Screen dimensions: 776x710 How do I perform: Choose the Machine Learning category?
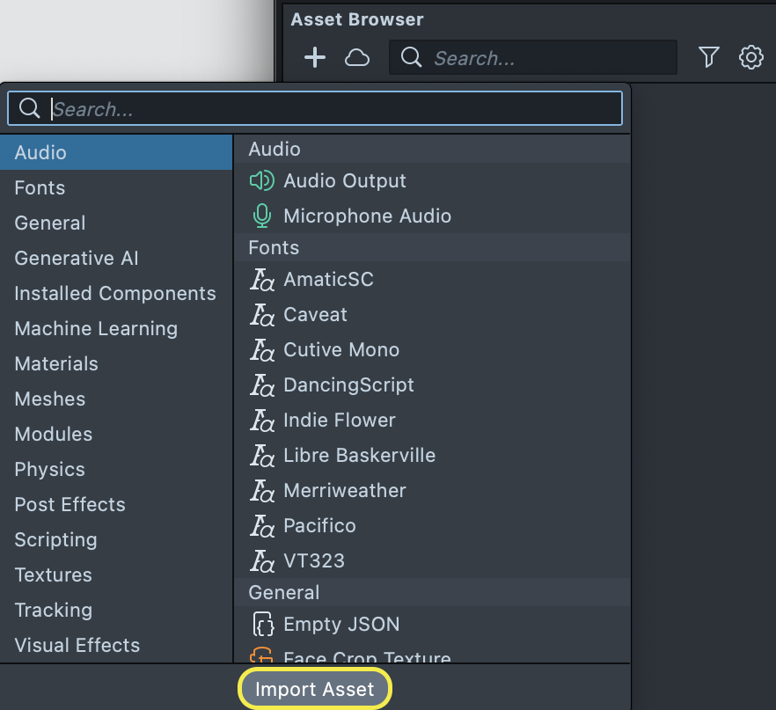(x=96, y=329)
